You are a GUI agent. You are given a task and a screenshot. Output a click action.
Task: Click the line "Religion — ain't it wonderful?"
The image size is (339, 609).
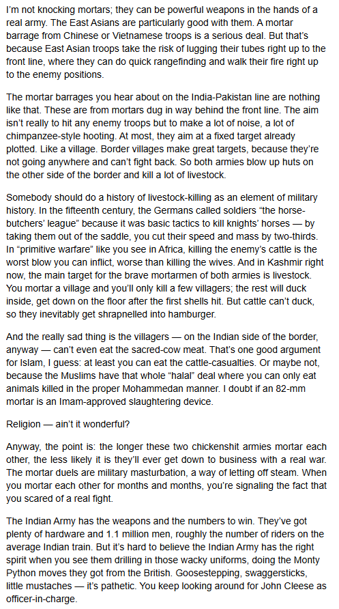click(x=68, y=424)
